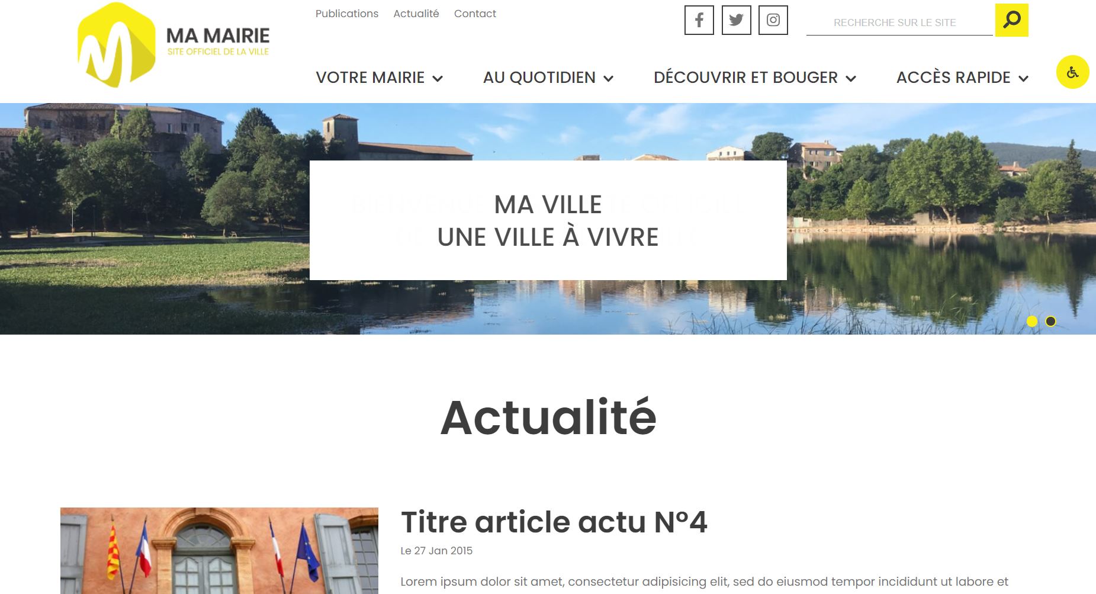This screenshot has width=1096, height=594.
Task: Click the Ma Mairie hexagon logo
Action: coord(117,45)
